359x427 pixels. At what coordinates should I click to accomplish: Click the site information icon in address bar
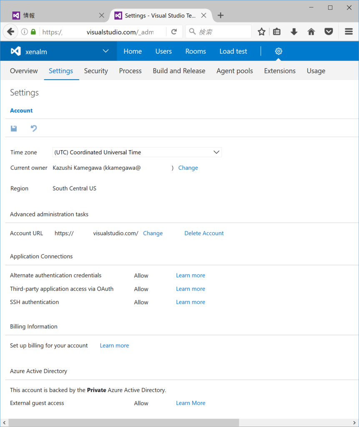click(24, 32)
